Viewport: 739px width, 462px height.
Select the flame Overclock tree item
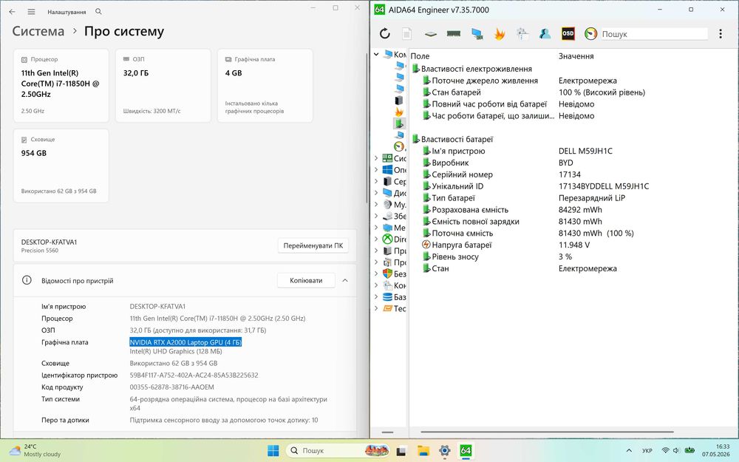[x=399, y=112]
